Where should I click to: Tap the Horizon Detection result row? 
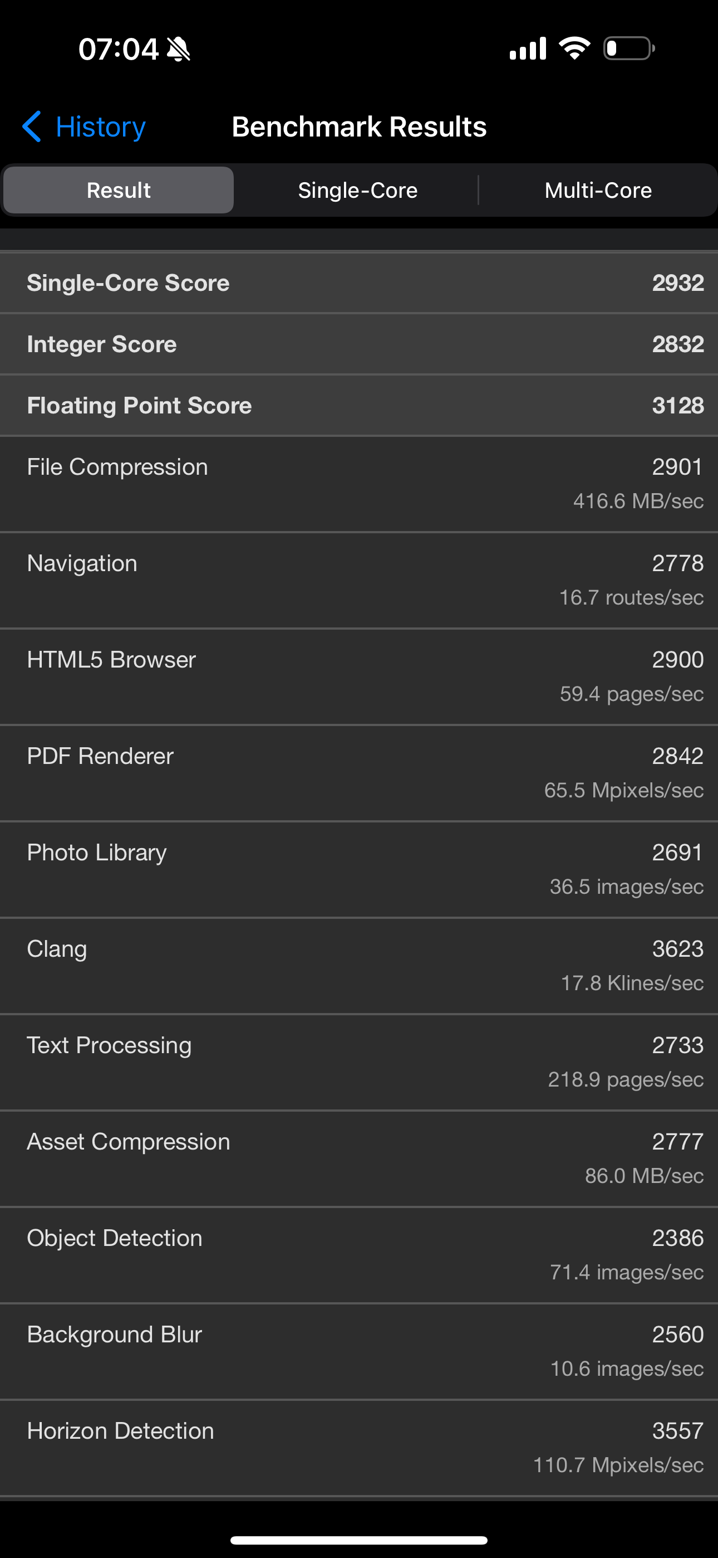coord(359,1447)
